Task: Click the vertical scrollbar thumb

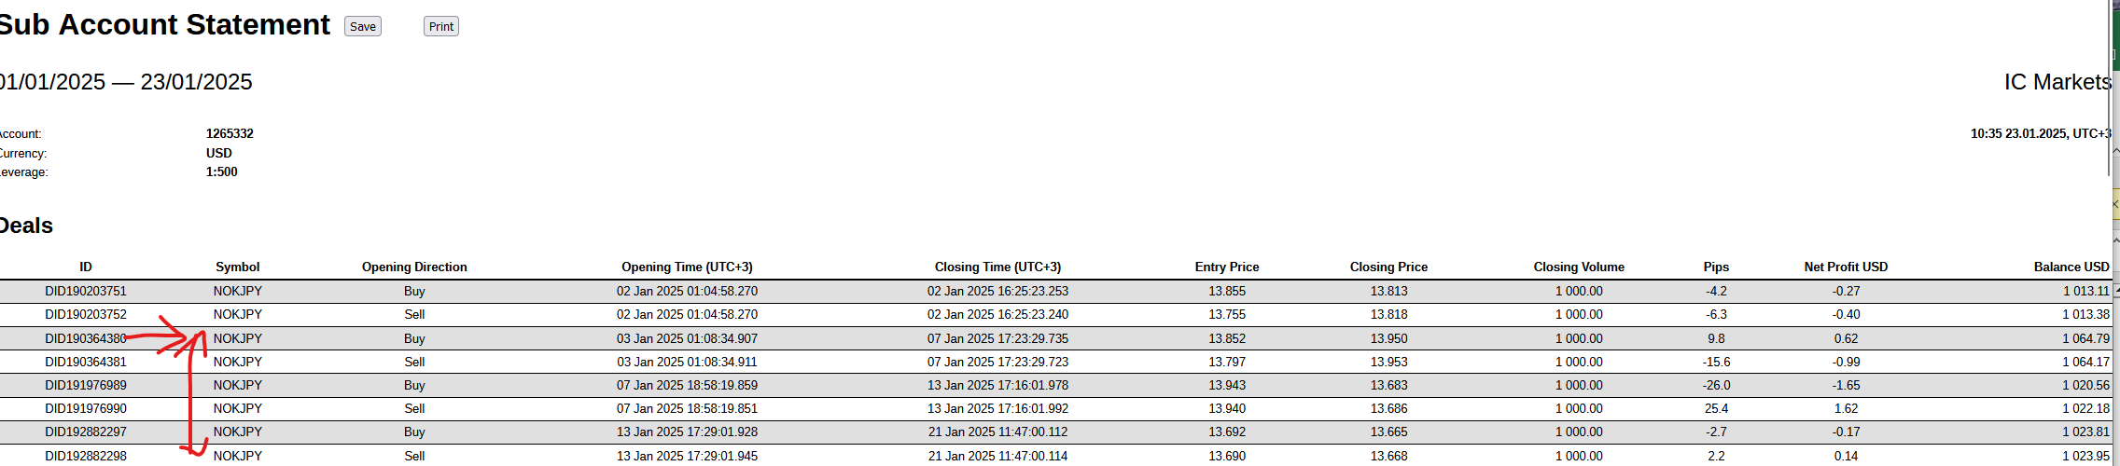Action: 2110,89
